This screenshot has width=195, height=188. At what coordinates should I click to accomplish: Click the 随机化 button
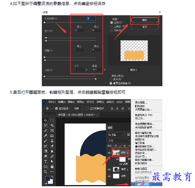click(134, 70)
